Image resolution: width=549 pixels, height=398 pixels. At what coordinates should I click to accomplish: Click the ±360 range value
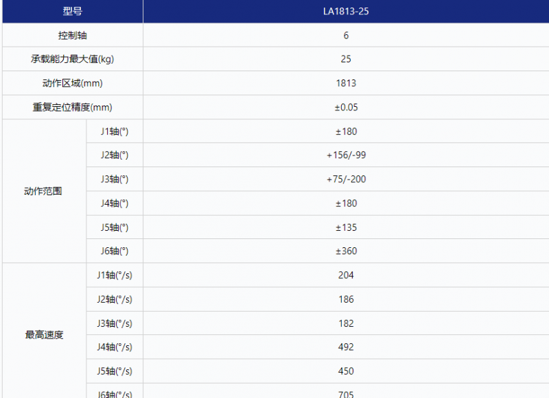tap(346, 251)
